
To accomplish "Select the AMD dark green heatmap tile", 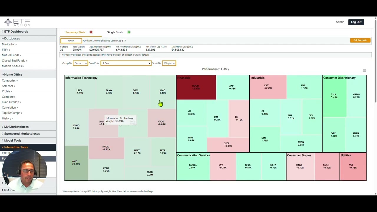I will click(x=76, y=163).
